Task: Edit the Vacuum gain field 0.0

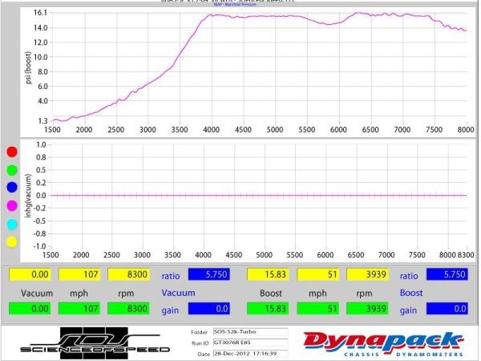Action: pos(209,309)
